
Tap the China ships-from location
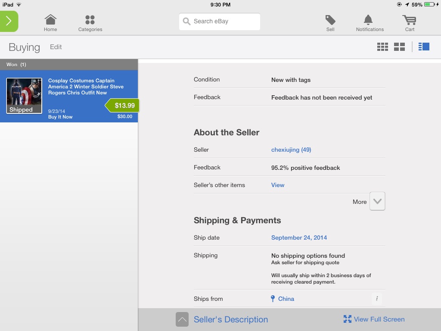pyautogui.click(x=286, y=299)
